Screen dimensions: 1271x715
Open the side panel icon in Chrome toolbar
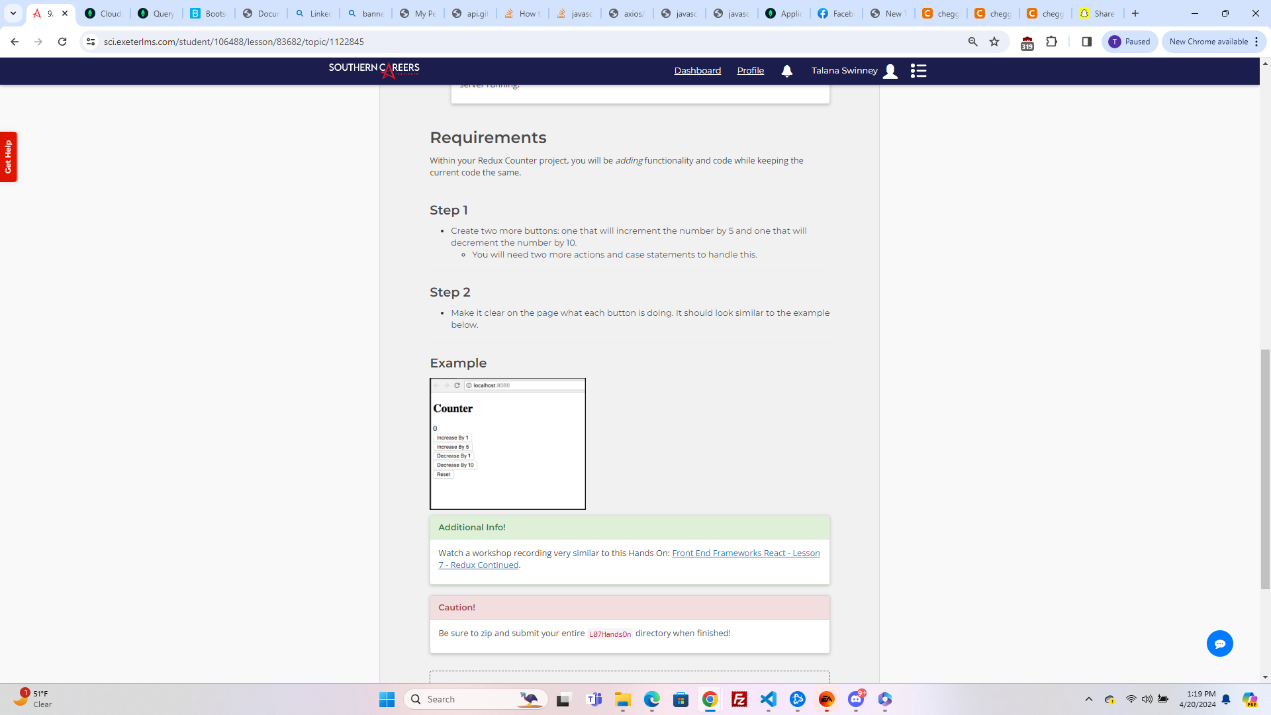pyautogui.click(x=1086, y=41)
